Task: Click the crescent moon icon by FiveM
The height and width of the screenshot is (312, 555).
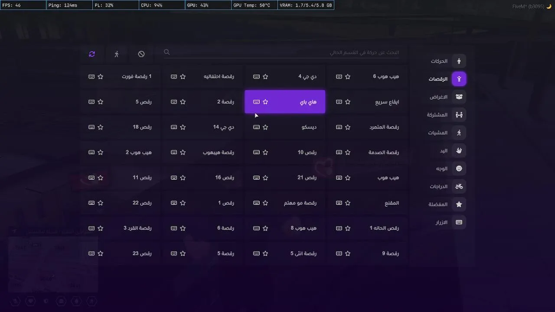Action: [548, 6]
